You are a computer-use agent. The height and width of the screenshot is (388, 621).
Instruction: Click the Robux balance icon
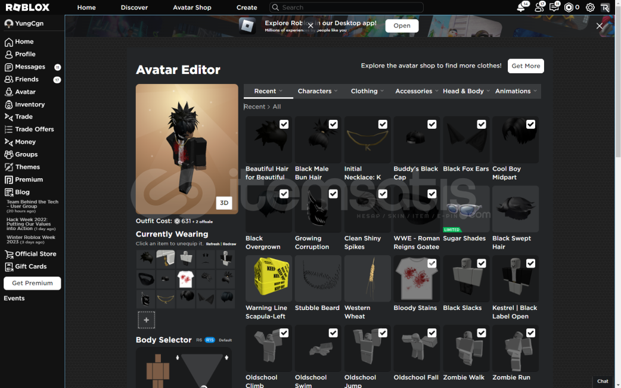click(x=569, y=7)
